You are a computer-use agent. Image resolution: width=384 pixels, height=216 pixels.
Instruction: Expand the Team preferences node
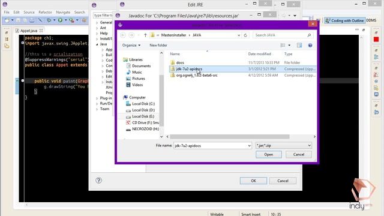(97, 109)
